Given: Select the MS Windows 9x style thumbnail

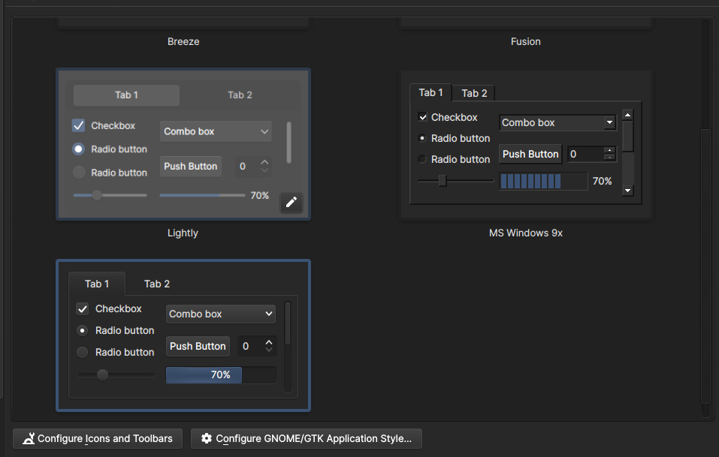Looking at the screenshot, I should pyautogui.click(x=525, y=145).
